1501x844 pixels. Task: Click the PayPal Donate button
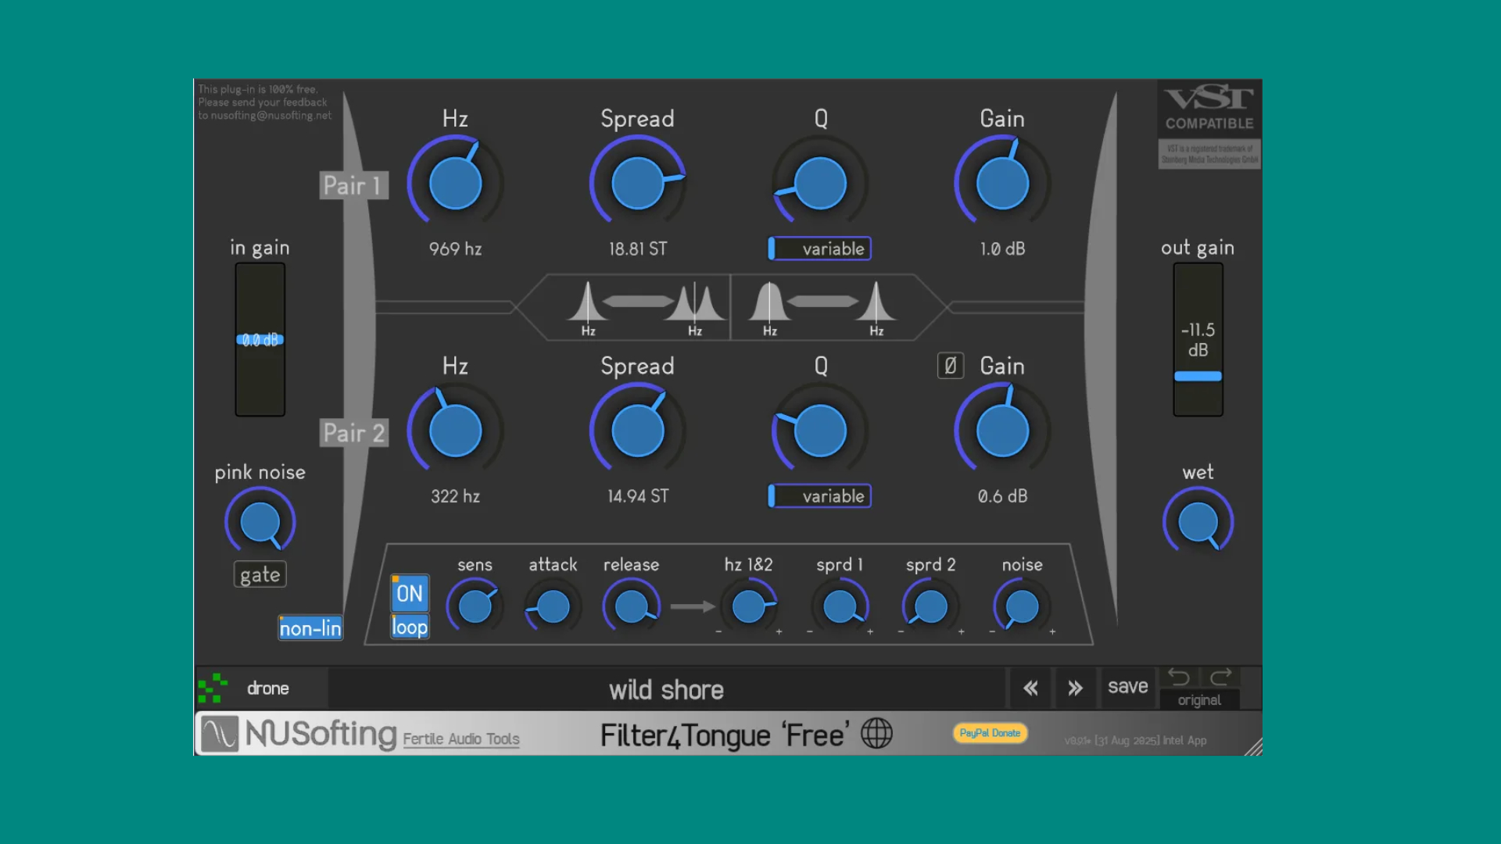click(989, 733)
